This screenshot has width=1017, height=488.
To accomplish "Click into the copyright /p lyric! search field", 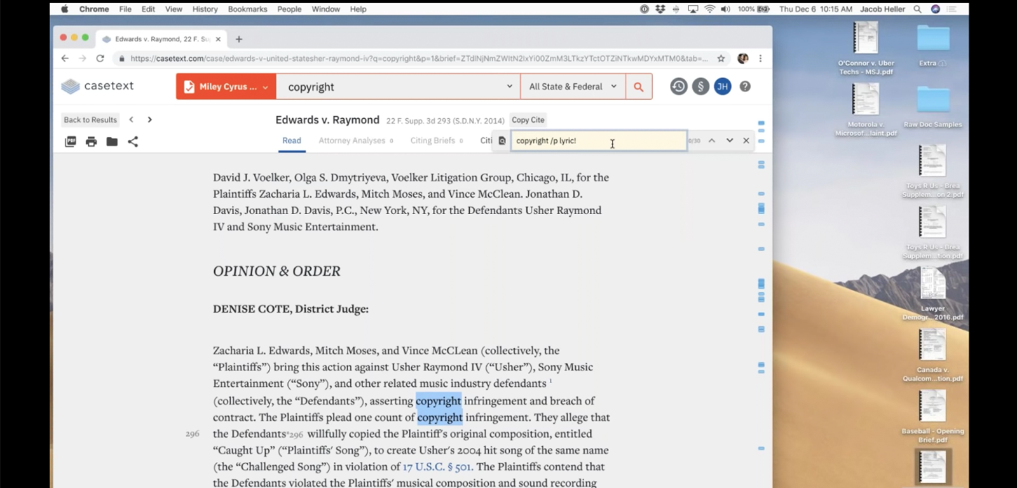I will coord(598,140).
